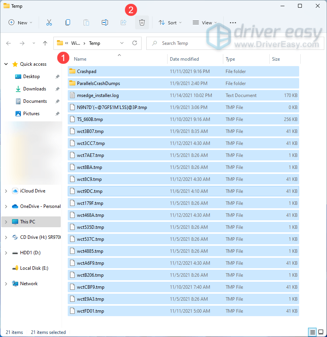Select file wct4885.tmp

[183, 251]
